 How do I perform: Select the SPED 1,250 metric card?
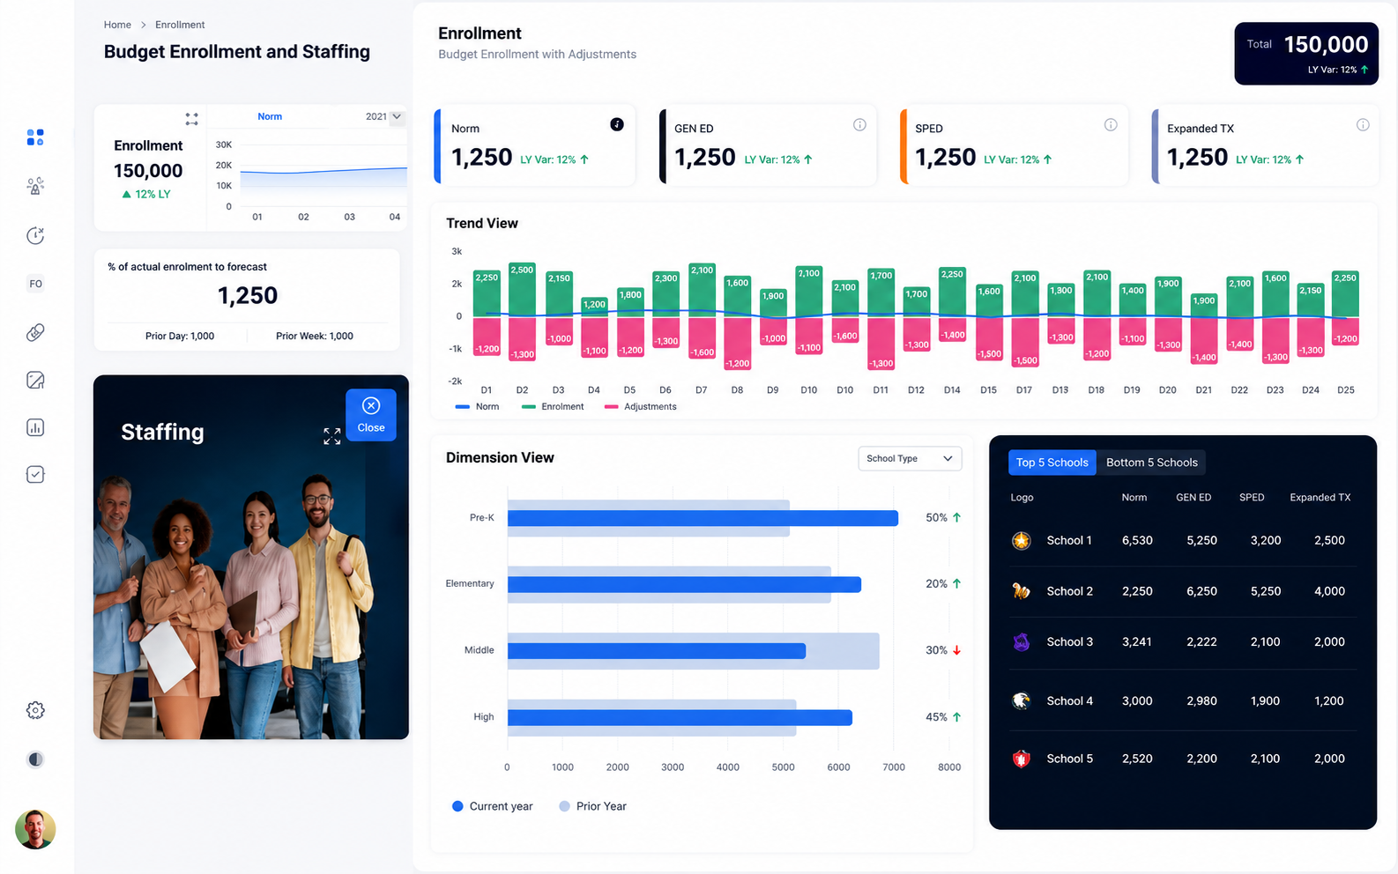click(1014, 146)
